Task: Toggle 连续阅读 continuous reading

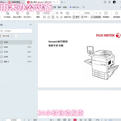Action: 96,17
